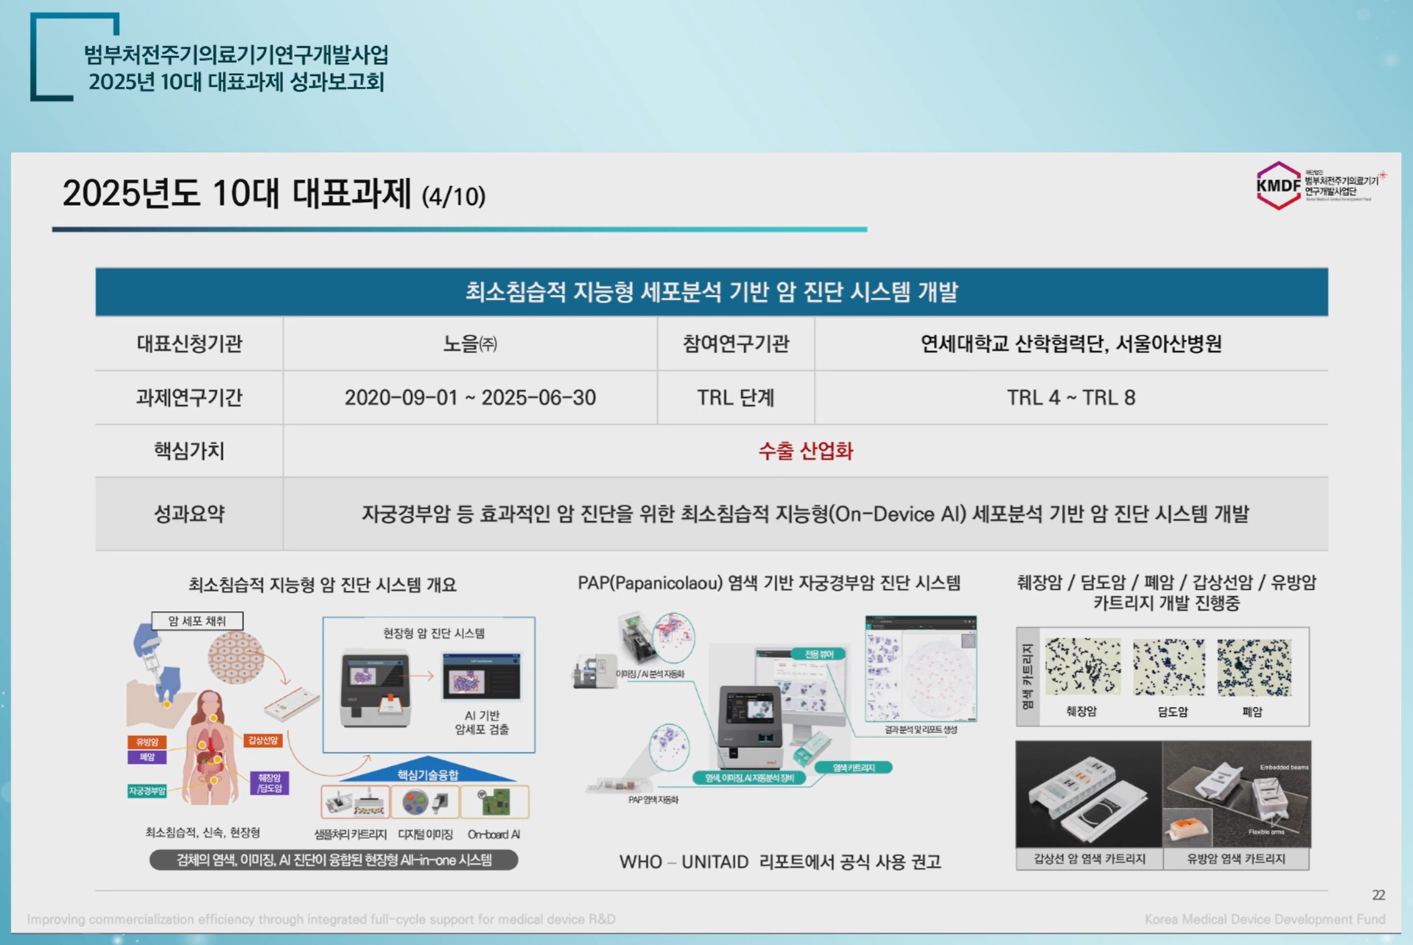
Task: Click the '성과요약' label cell
Action: (x=189, y=514)
